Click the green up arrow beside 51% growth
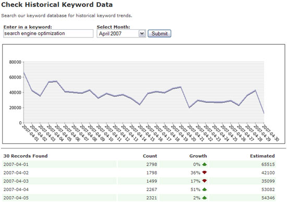 205,190
